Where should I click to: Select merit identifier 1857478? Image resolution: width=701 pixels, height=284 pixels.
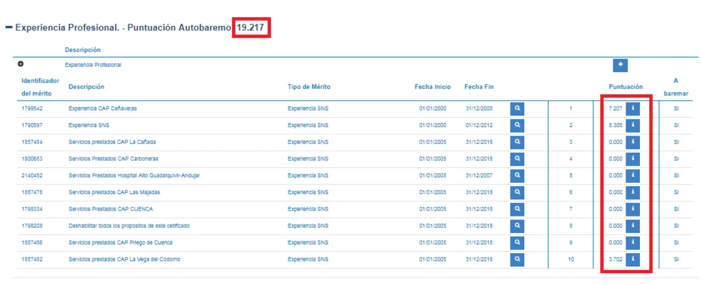click(x=32, y=192)
